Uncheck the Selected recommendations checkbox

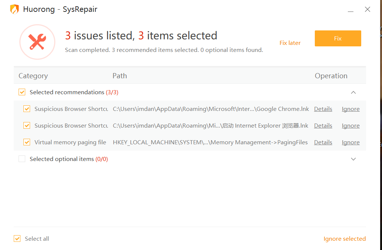22,92
